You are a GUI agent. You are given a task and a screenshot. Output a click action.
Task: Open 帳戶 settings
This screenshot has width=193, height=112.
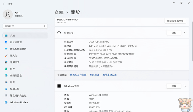(25, 69)
